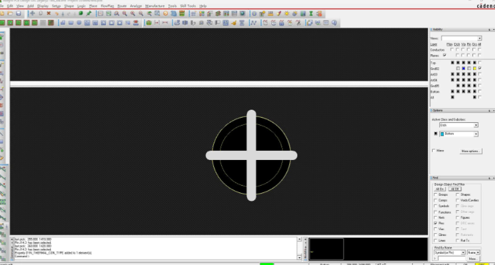Toggle the Pins checkbox in Find panel
The height and width of the screenshot is (265, 495).
pyautogui.click(x=435, y=223)
